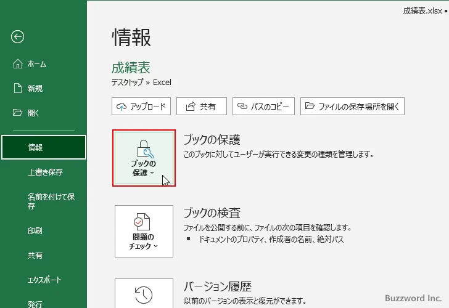Open the ブックの保護 dropdown button
This screenshot has width=449, height=308.
point(144,158)
